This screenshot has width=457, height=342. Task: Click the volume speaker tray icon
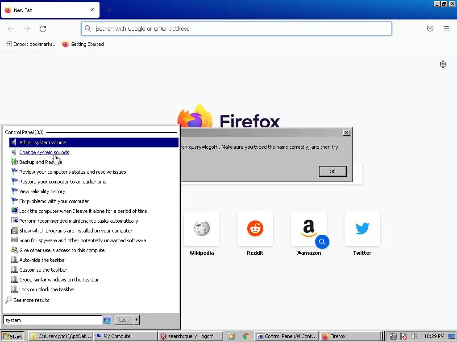click(x=414, y=337)
